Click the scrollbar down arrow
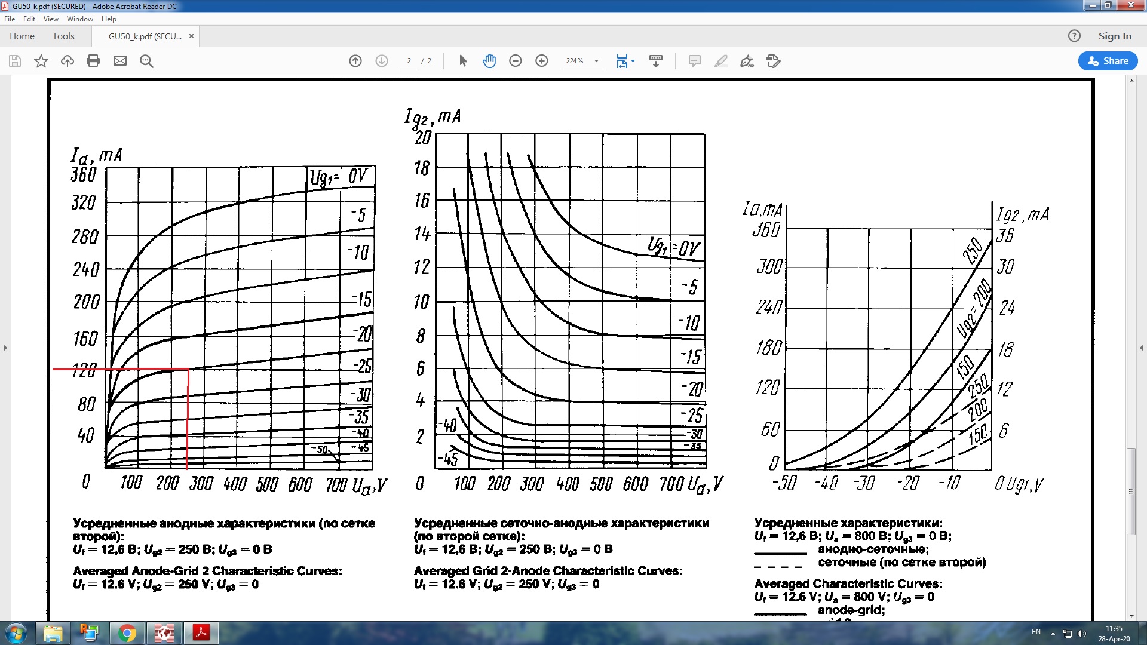The height and width of the screenshot is (645, 1147). click(1131, 616)
